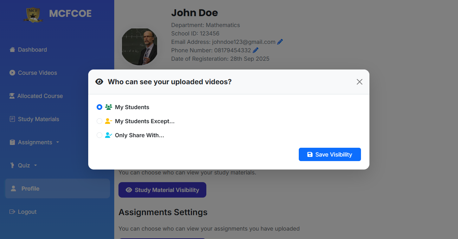Click the cyan user-check icon
The image size is (458, 239).
[x=109, y=135]
